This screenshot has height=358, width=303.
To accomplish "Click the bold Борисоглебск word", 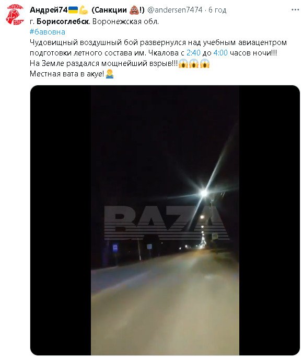I will pos(63,21).
